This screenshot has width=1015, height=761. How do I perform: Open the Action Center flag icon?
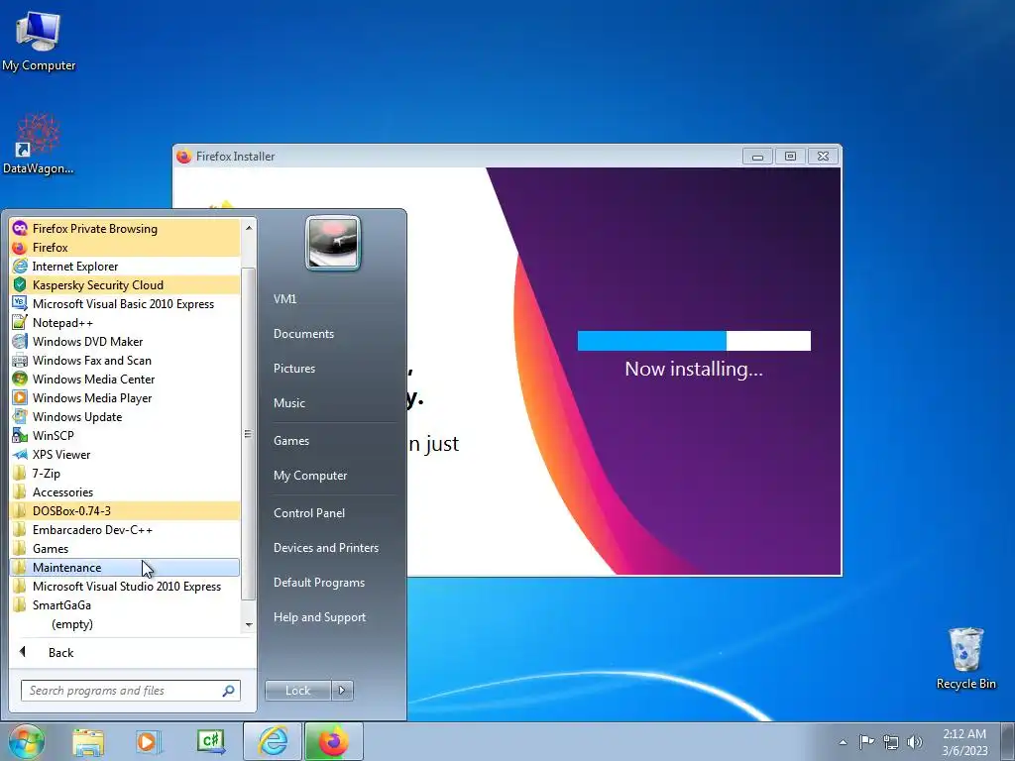(x=866, y=741)
